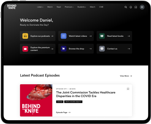Click the Behind the Knife header logo

[x=12, y=7]
